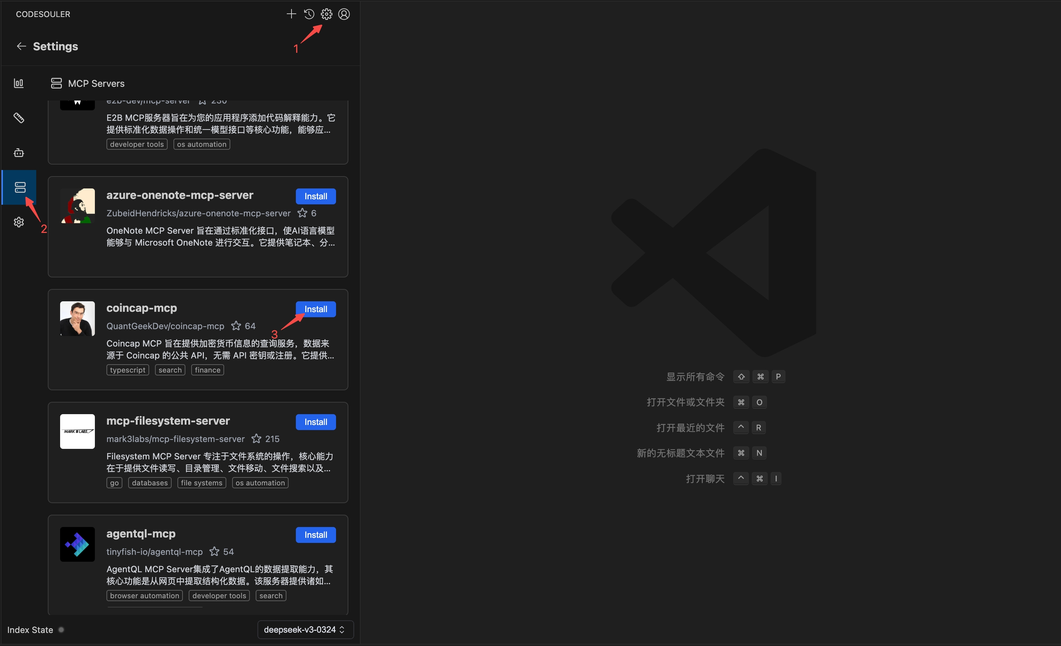Open the bottom settings gear in sidebar

pyautogui.click(x=18, y=222)
